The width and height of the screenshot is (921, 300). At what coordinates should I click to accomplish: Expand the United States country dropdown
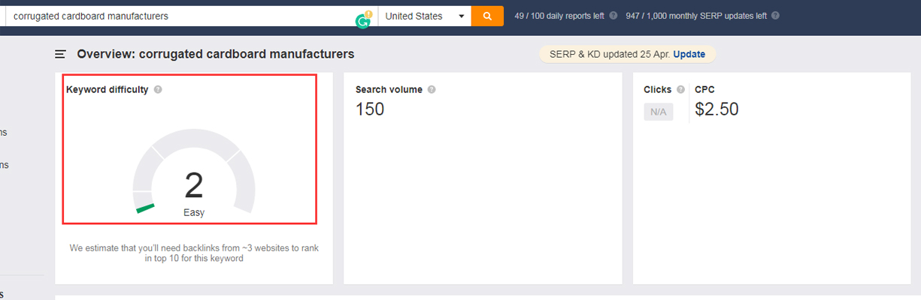(424, 16)
